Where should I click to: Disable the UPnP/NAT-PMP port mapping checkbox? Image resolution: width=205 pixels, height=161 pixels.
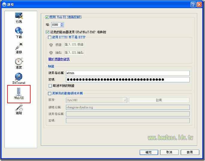(48, 32)
